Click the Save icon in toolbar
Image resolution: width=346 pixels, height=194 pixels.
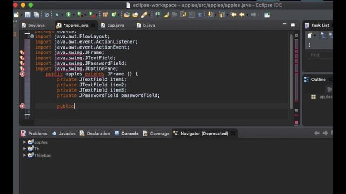coord(28,15)
